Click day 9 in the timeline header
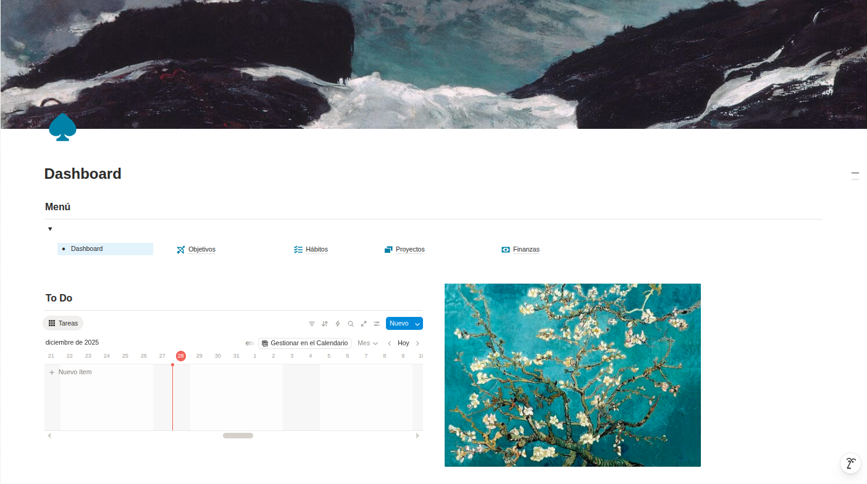 click(x=403, y=356)
